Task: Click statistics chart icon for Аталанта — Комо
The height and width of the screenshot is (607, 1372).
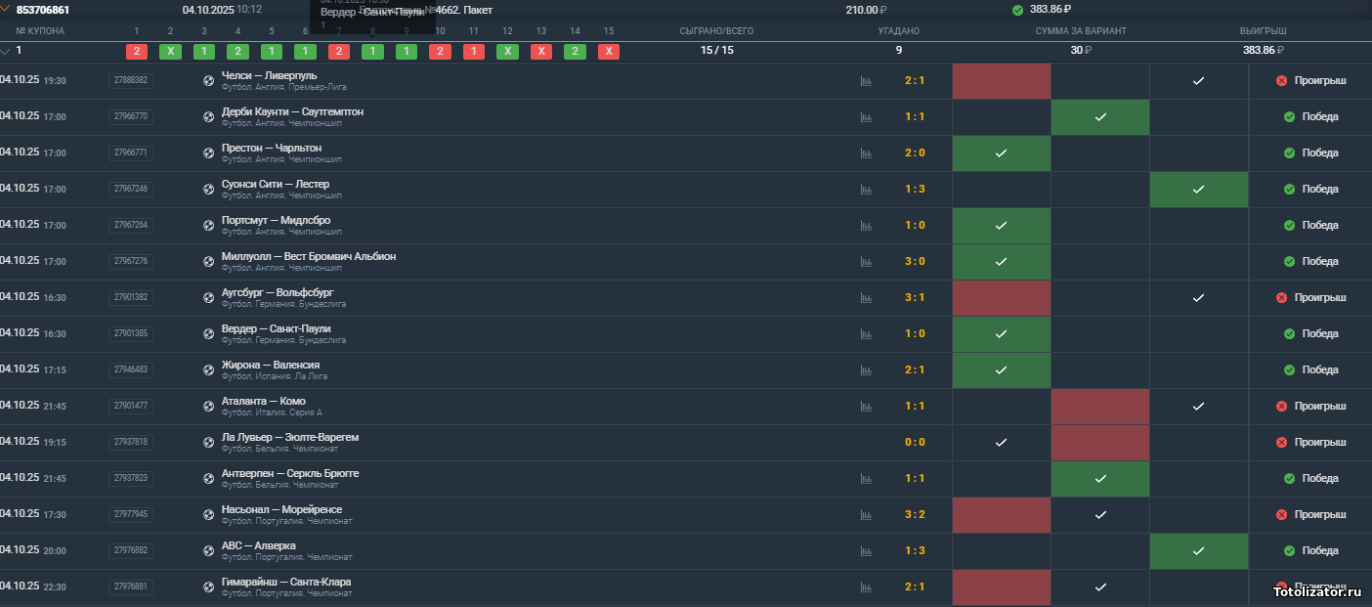Action: tap(866, 407)
